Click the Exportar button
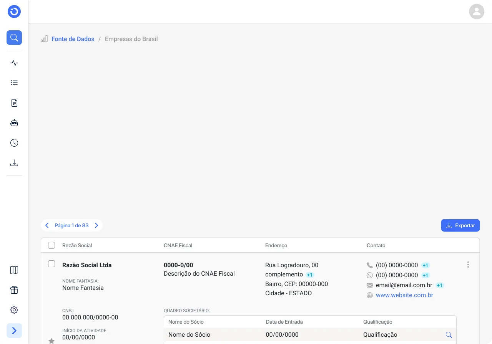Viewport: 492px width, 344px height. [460, 225]
